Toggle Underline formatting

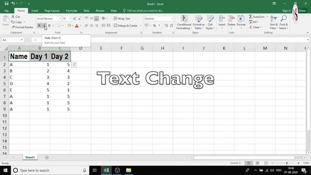[50, 25]
